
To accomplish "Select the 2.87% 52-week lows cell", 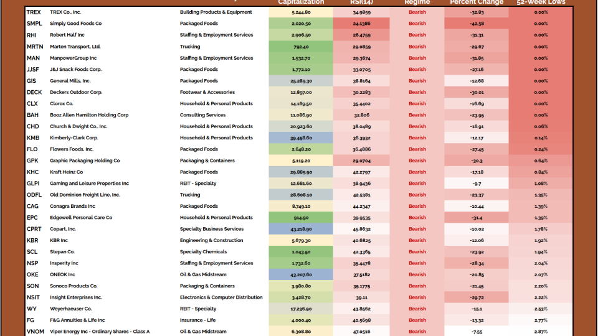I will tap(540, 332).
